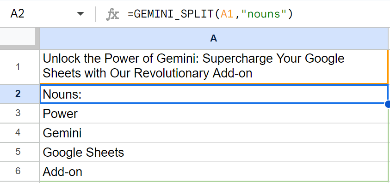
Task: Select cell A1 with the headline text
Action: (x=214, y=67)
